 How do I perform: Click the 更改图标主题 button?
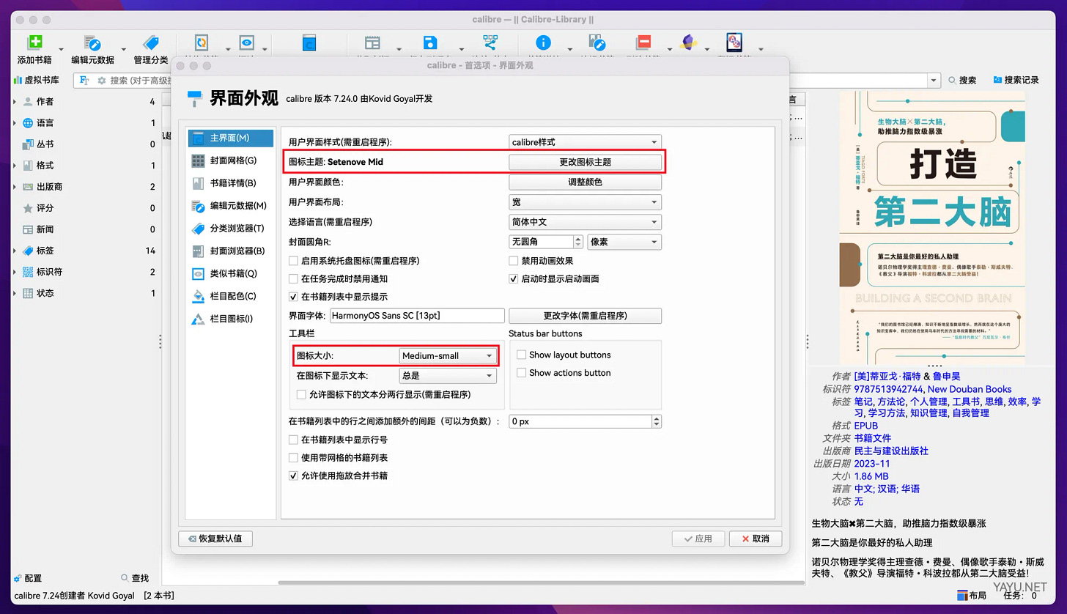[586, 161]
